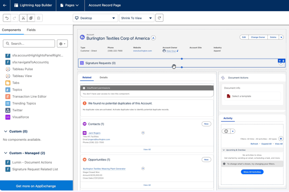Viewport: 289px width, 192px height.
Task: Click the Opportunities related list icon
Action: pyautogui.click(x=85, y=159)
